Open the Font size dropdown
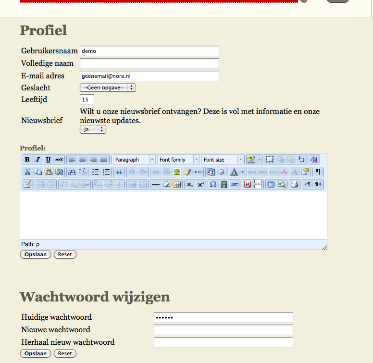Screen dimensions: 373x363 tap(223, 160)
